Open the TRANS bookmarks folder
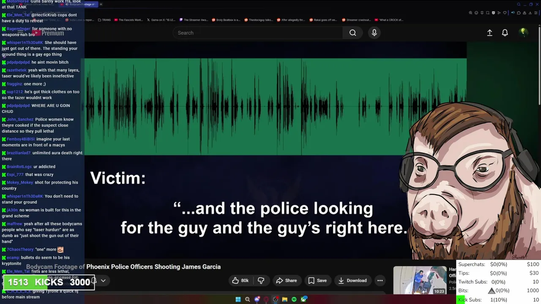 pyautogui.click(x=104, y=20)
